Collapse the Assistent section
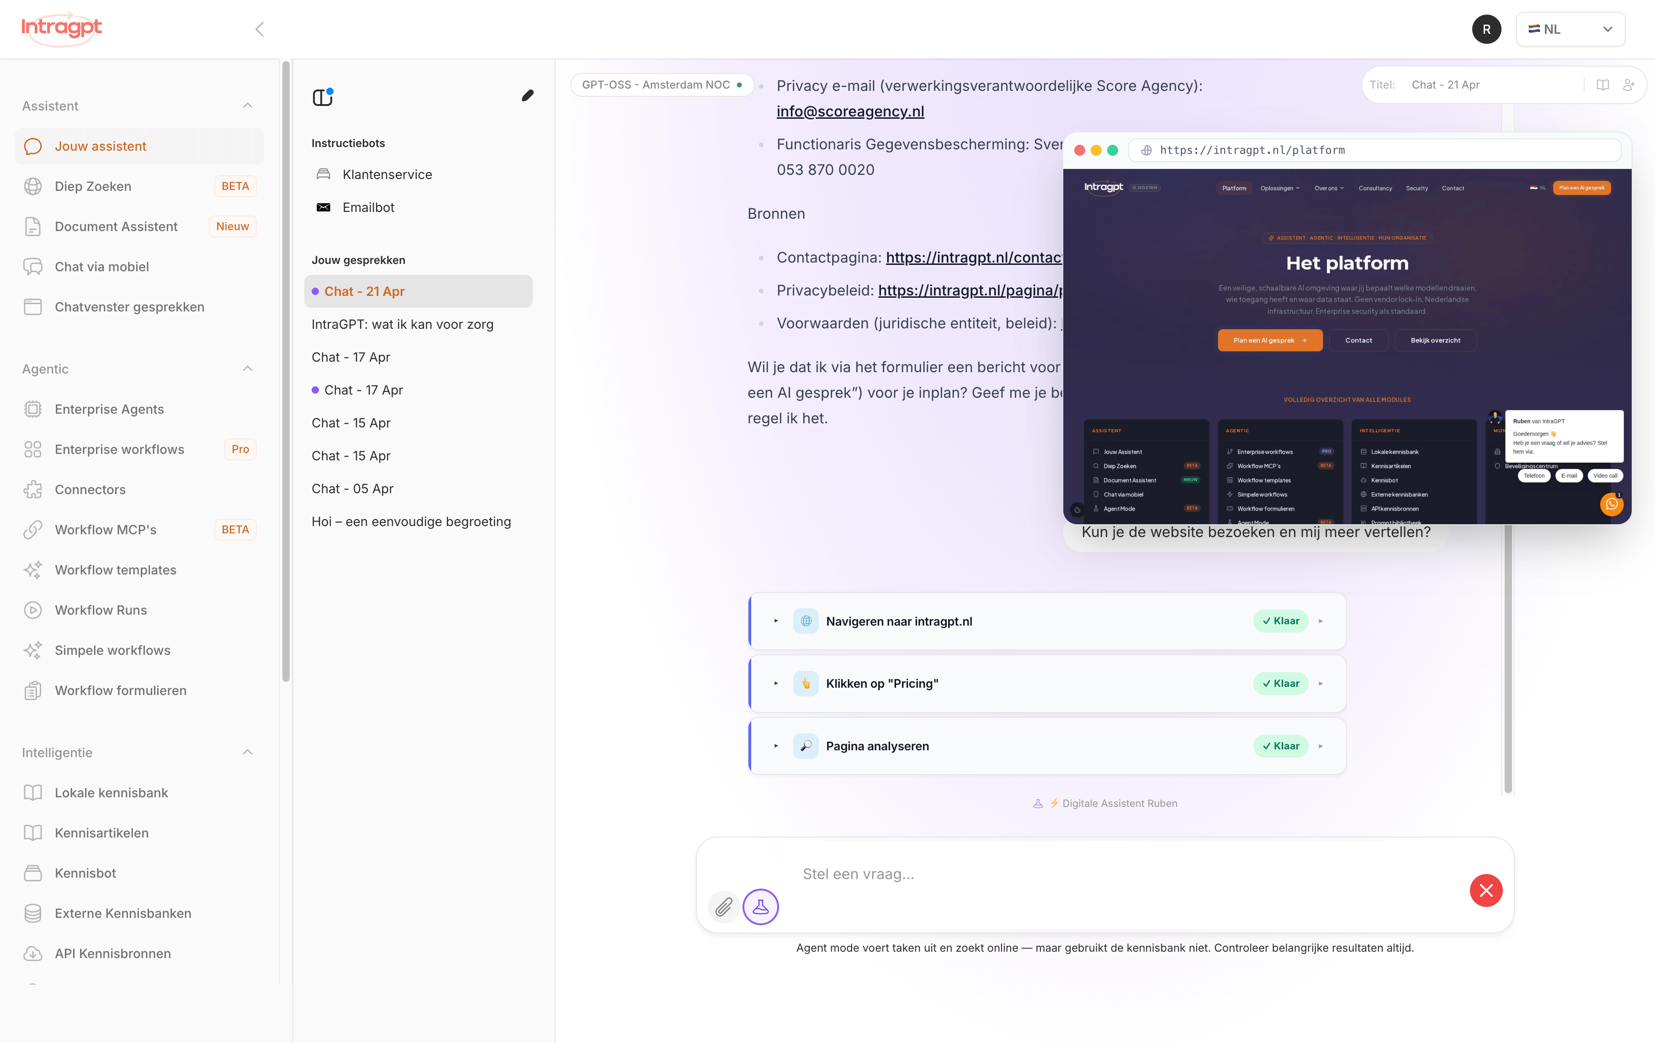1655x1043 pixels. (x=247, y=106)
